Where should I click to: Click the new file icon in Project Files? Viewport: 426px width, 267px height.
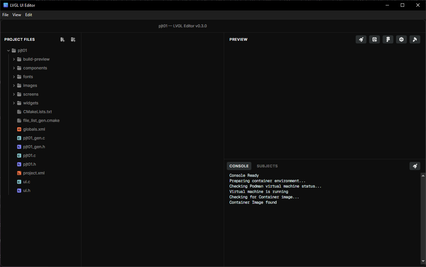tap(63, 39)
